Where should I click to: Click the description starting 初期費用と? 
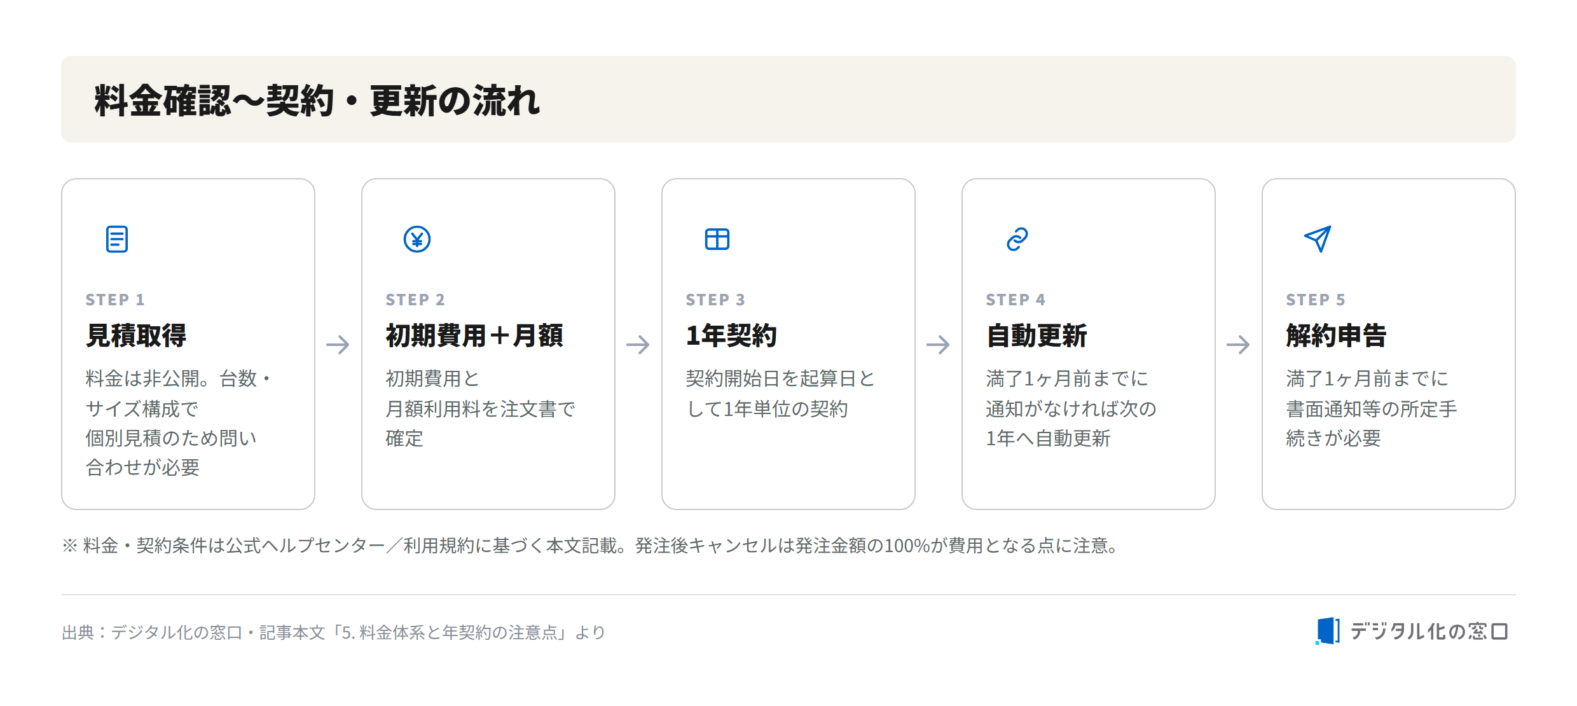tap(481, 408)
